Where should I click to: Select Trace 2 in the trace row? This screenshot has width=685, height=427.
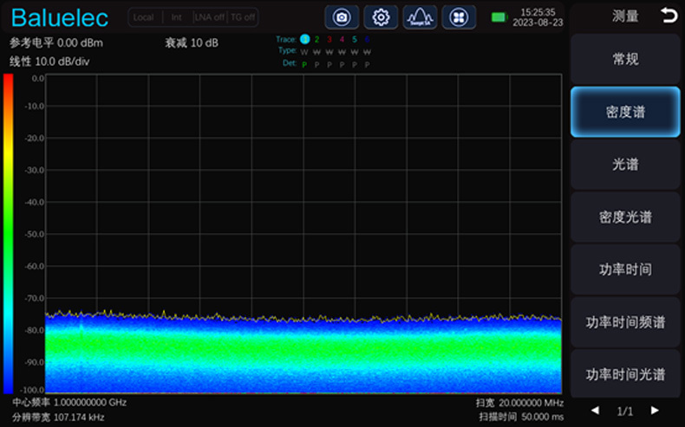(x=316, y=40)
